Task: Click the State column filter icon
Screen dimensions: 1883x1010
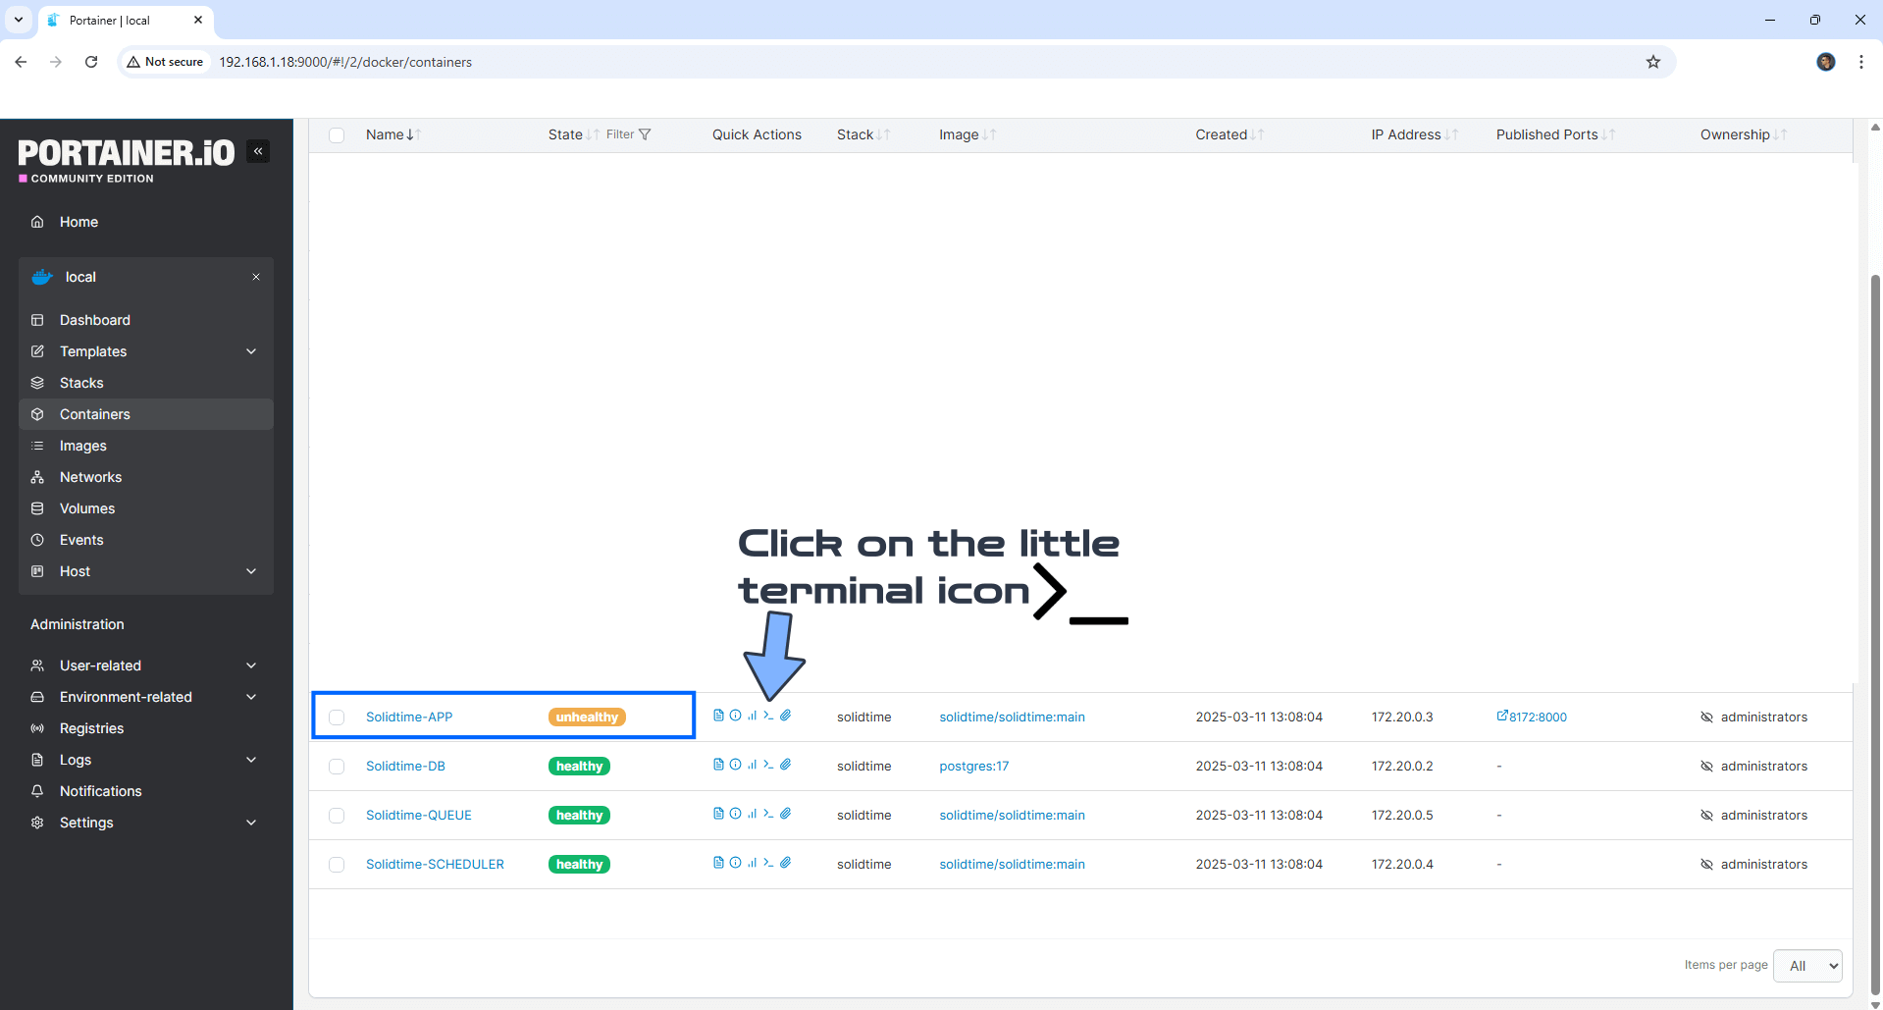Action: [644, 134]
